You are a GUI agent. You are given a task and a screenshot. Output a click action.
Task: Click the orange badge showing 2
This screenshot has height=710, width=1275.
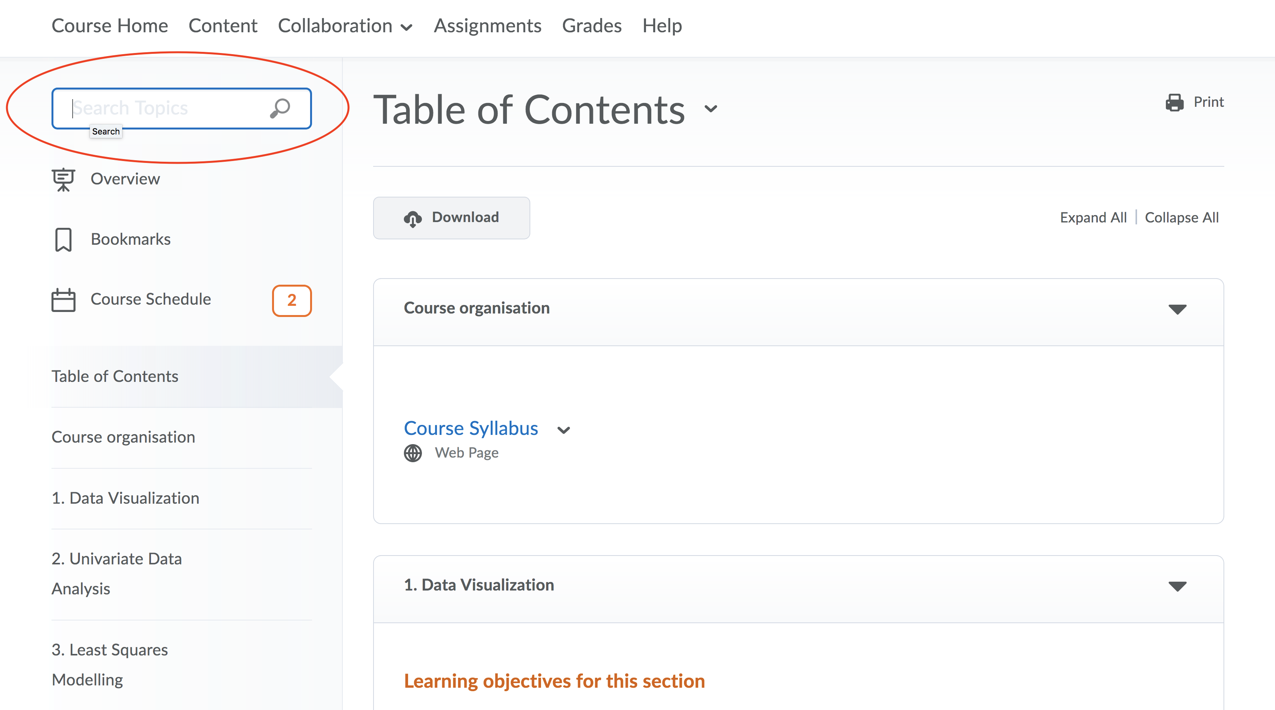point(292,300)
